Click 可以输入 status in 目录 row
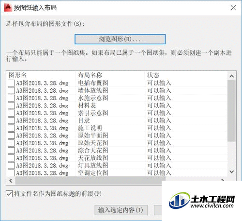Viewport: 242px width, 221px height. coord(159,120)
